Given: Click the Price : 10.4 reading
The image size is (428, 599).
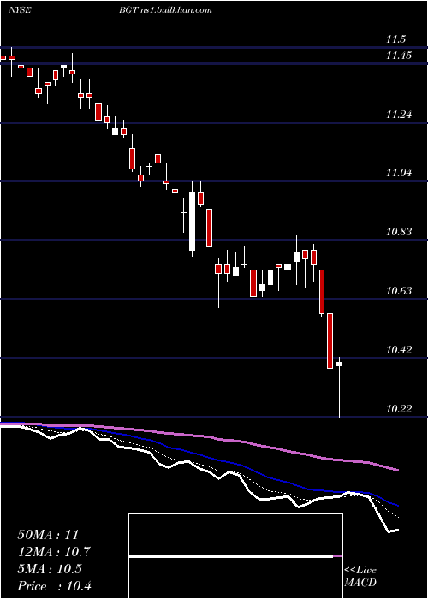Looking at the screenshot, I should coord(54,586).
